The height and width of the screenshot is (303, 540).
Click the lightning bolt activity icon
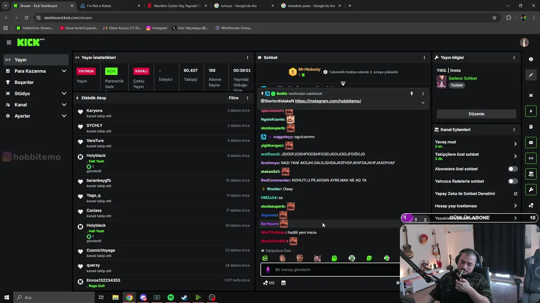point(531,111)
